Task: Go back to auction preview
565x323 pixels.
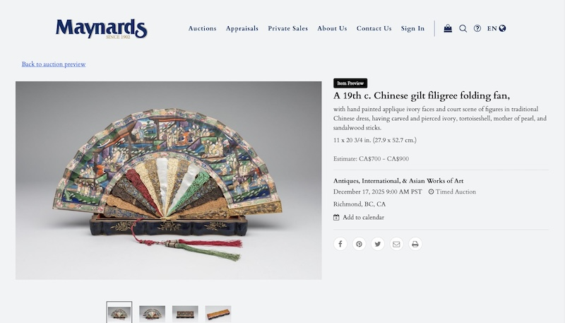Action: (x=54, y=64)
